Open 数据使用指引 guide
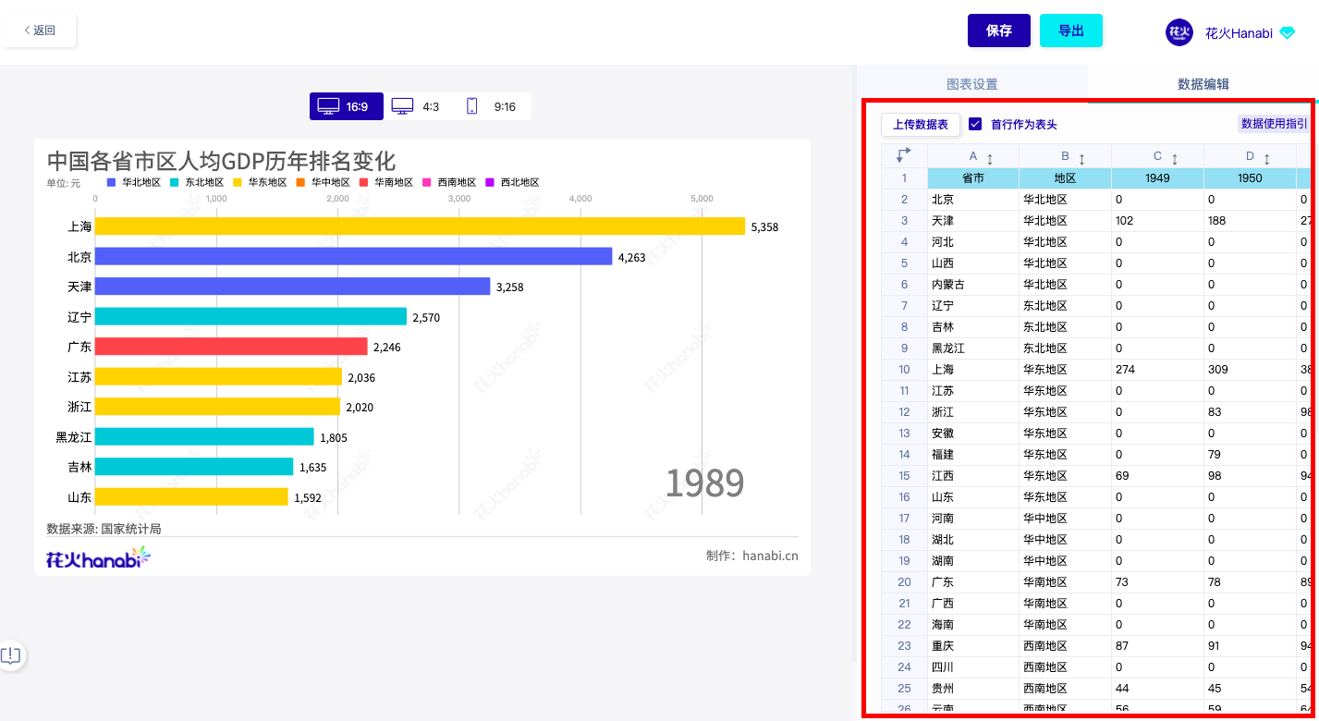The width and height of the screenshot is (1319, 721). (x=1274, y=124)
